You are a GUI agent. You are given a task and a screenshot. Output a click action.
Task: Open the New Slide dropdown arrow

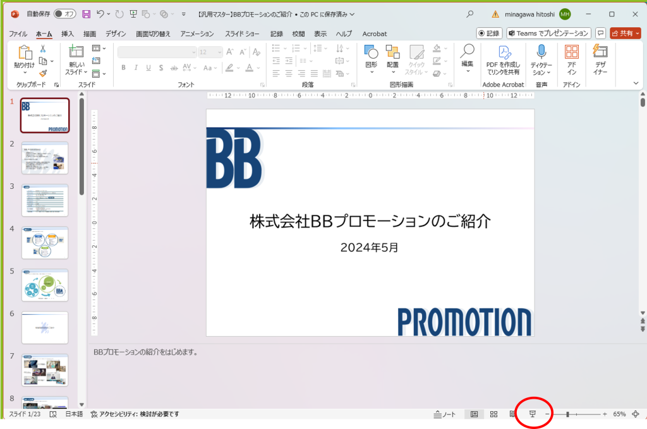pyautogui.click(x=77, y=73)
